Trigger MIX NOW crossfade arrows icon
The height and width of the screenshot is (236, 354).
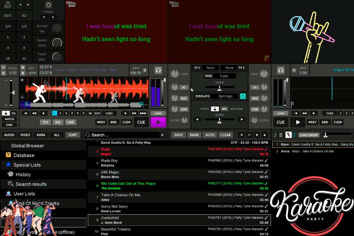tap(224, 109)
